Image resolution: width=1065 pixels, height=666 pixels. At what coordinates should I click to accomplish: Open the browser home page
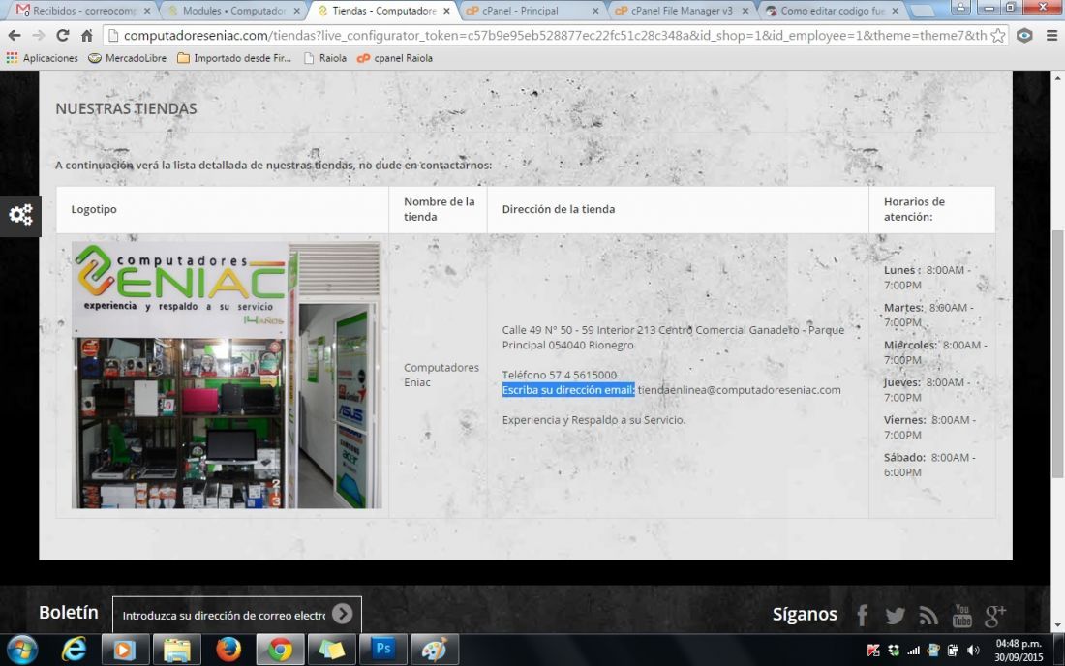[x=87, y=35]
